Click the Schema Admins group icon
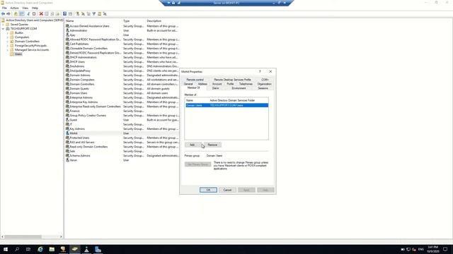453x254 pixels. 67,155
